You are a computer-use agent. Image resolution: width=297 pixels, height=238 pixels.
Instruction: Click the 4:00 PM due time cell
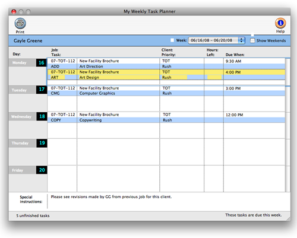[233, 72]
